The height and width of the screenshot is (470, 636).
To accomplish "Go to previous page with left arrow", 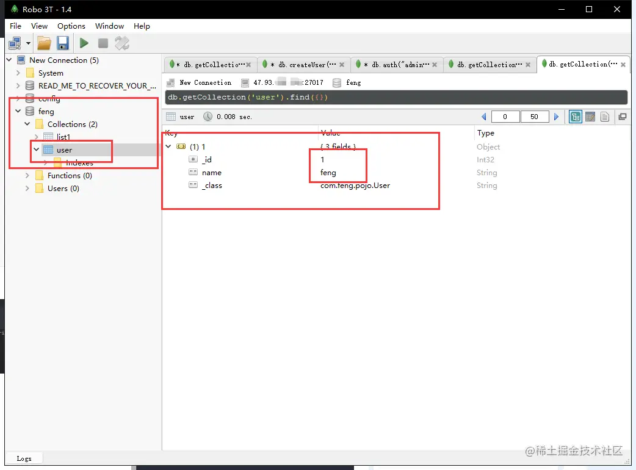I will [483, 117].
